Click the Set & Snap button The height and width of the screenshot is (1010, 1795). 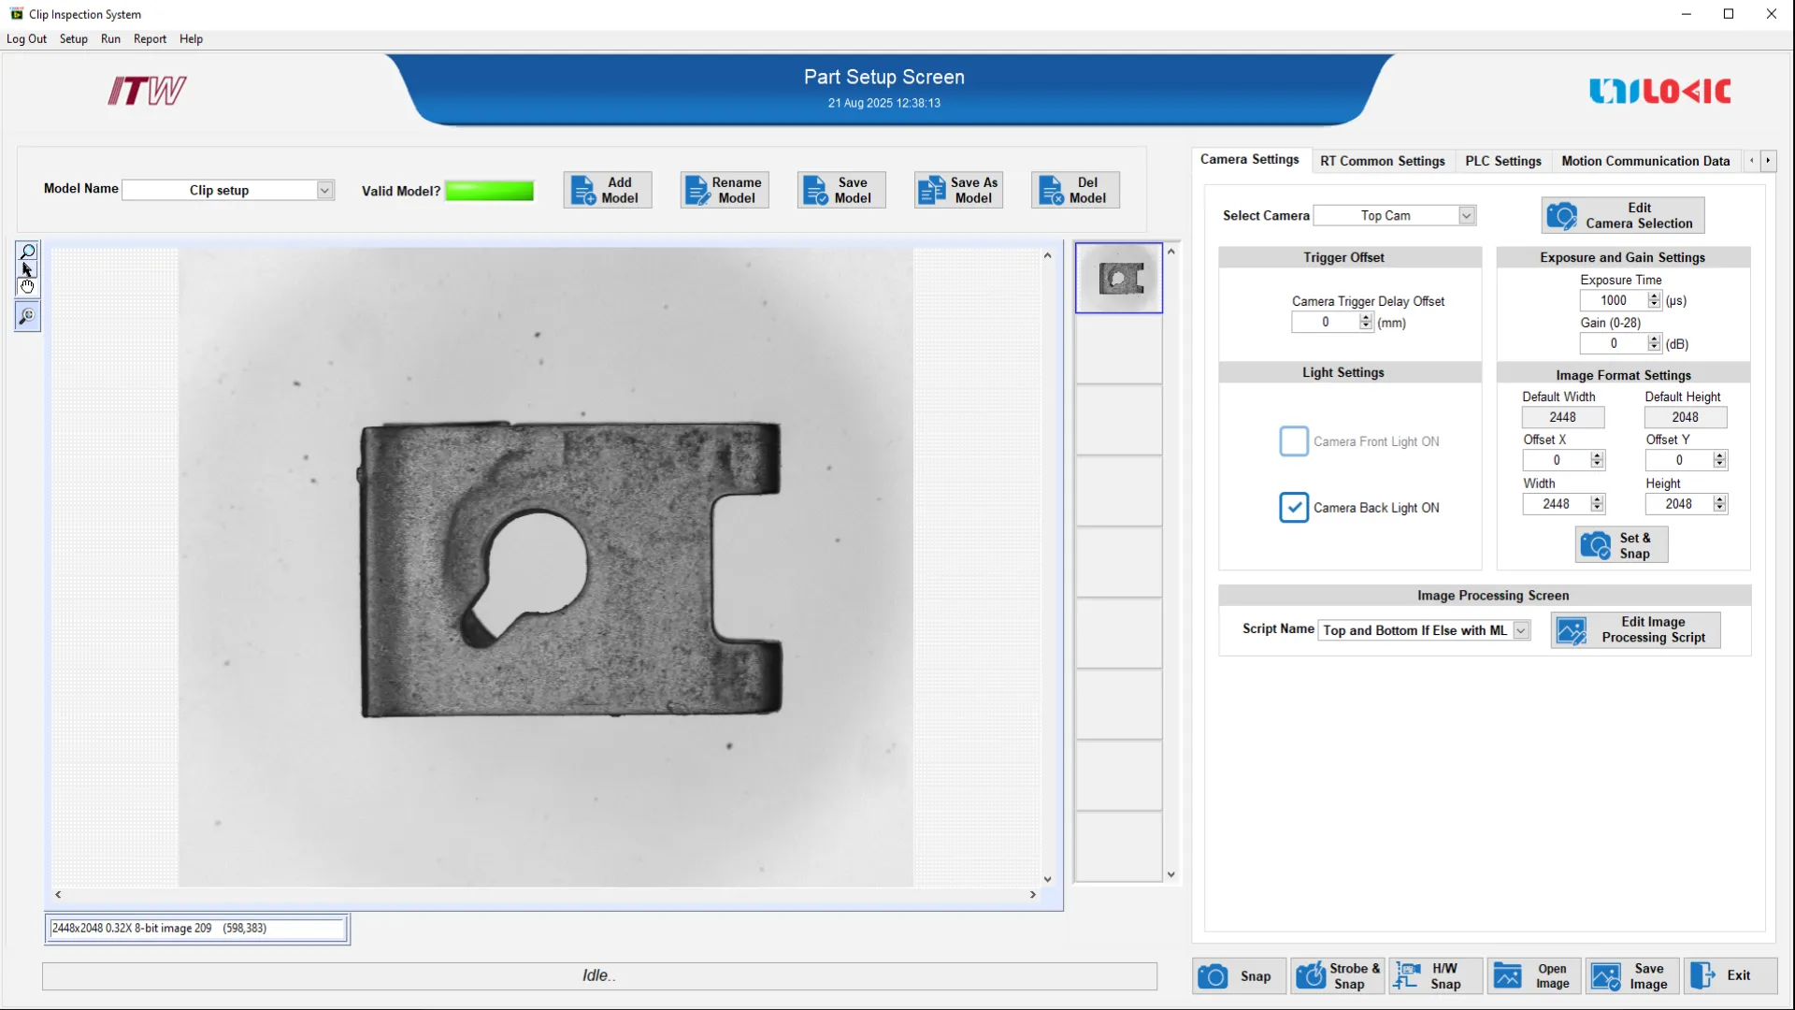[x=1620, y=545]
